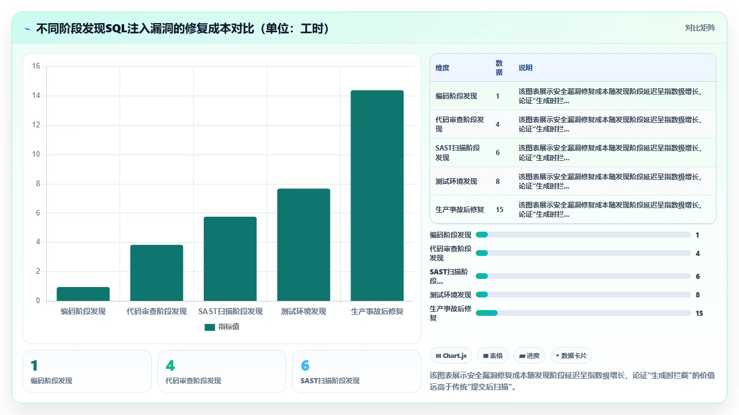
Task: Click the lightning icon beside the dashboard title
Action: (27, 28)
